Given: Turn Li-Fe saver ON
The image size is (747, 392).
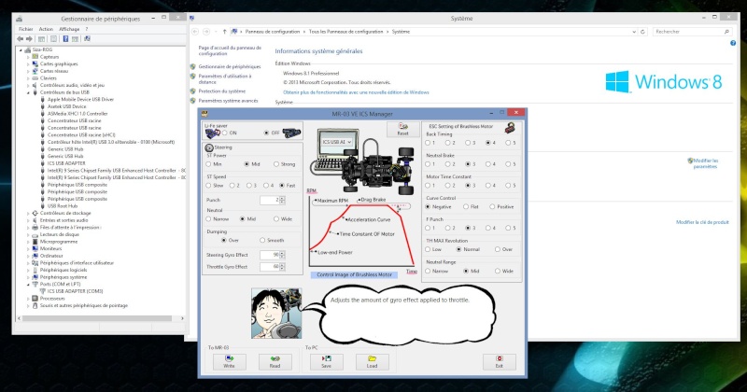Looking at the screenshot, I should [x=225, y=133].
